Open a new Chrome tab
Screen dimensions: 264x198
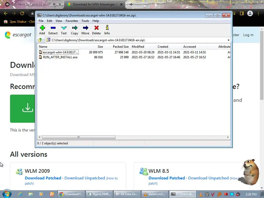(131, 4)
